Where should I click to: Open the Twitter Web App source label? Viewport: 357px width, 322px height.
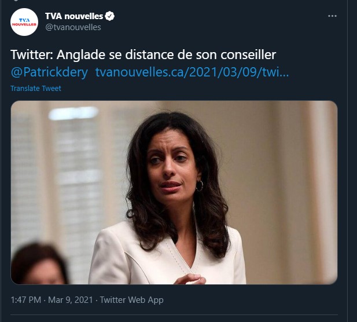tap(131, 300)
